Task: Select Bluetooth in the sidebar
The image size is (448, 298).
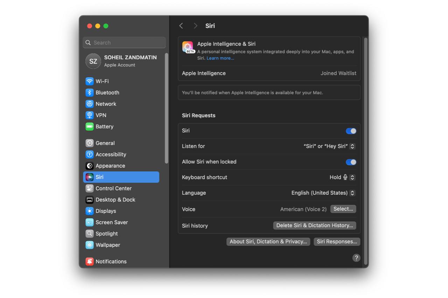Action: (x=121, y=93)
